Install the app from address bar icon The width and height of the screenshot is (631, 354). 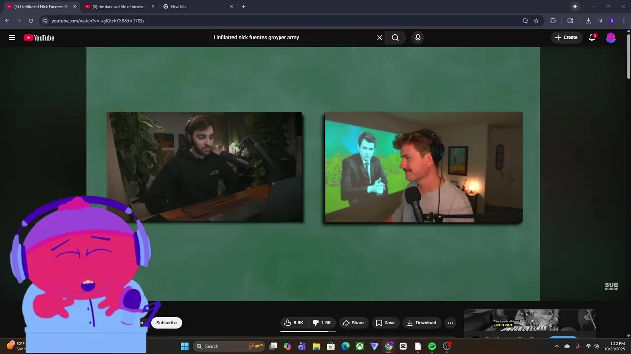coord(526,21)
